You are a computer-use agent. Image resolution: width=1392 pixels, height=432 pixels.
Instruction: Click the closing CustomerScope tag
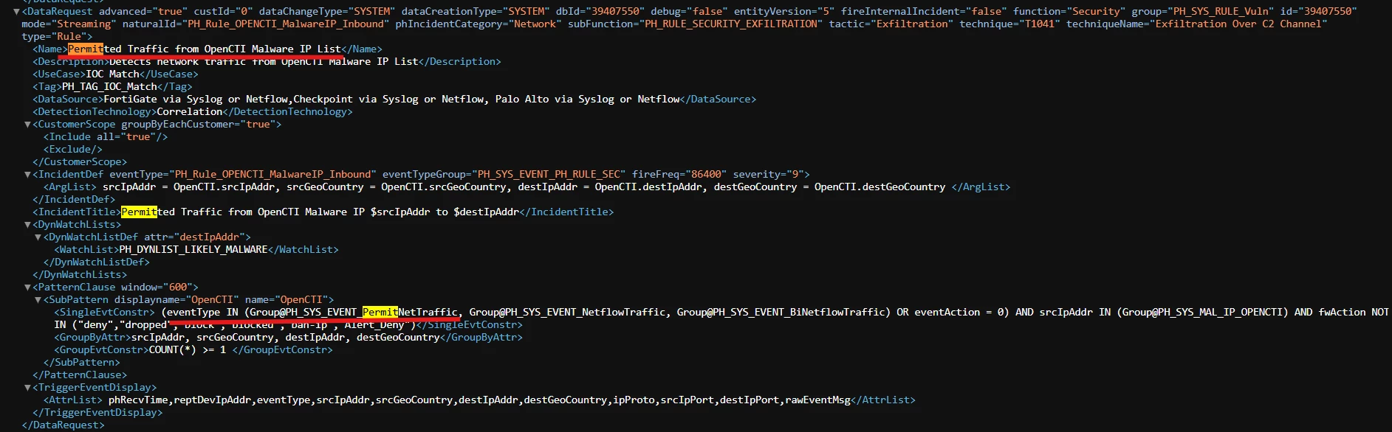click(80, 162)
